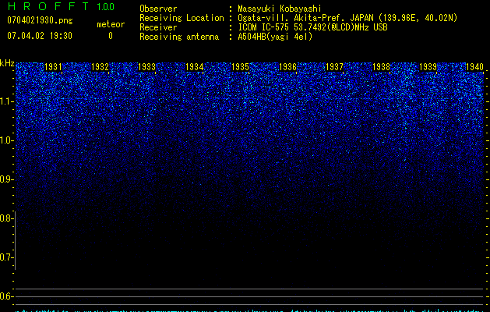Click the 1938 time marker
The image size is (490, 312).
click(381, 66)
